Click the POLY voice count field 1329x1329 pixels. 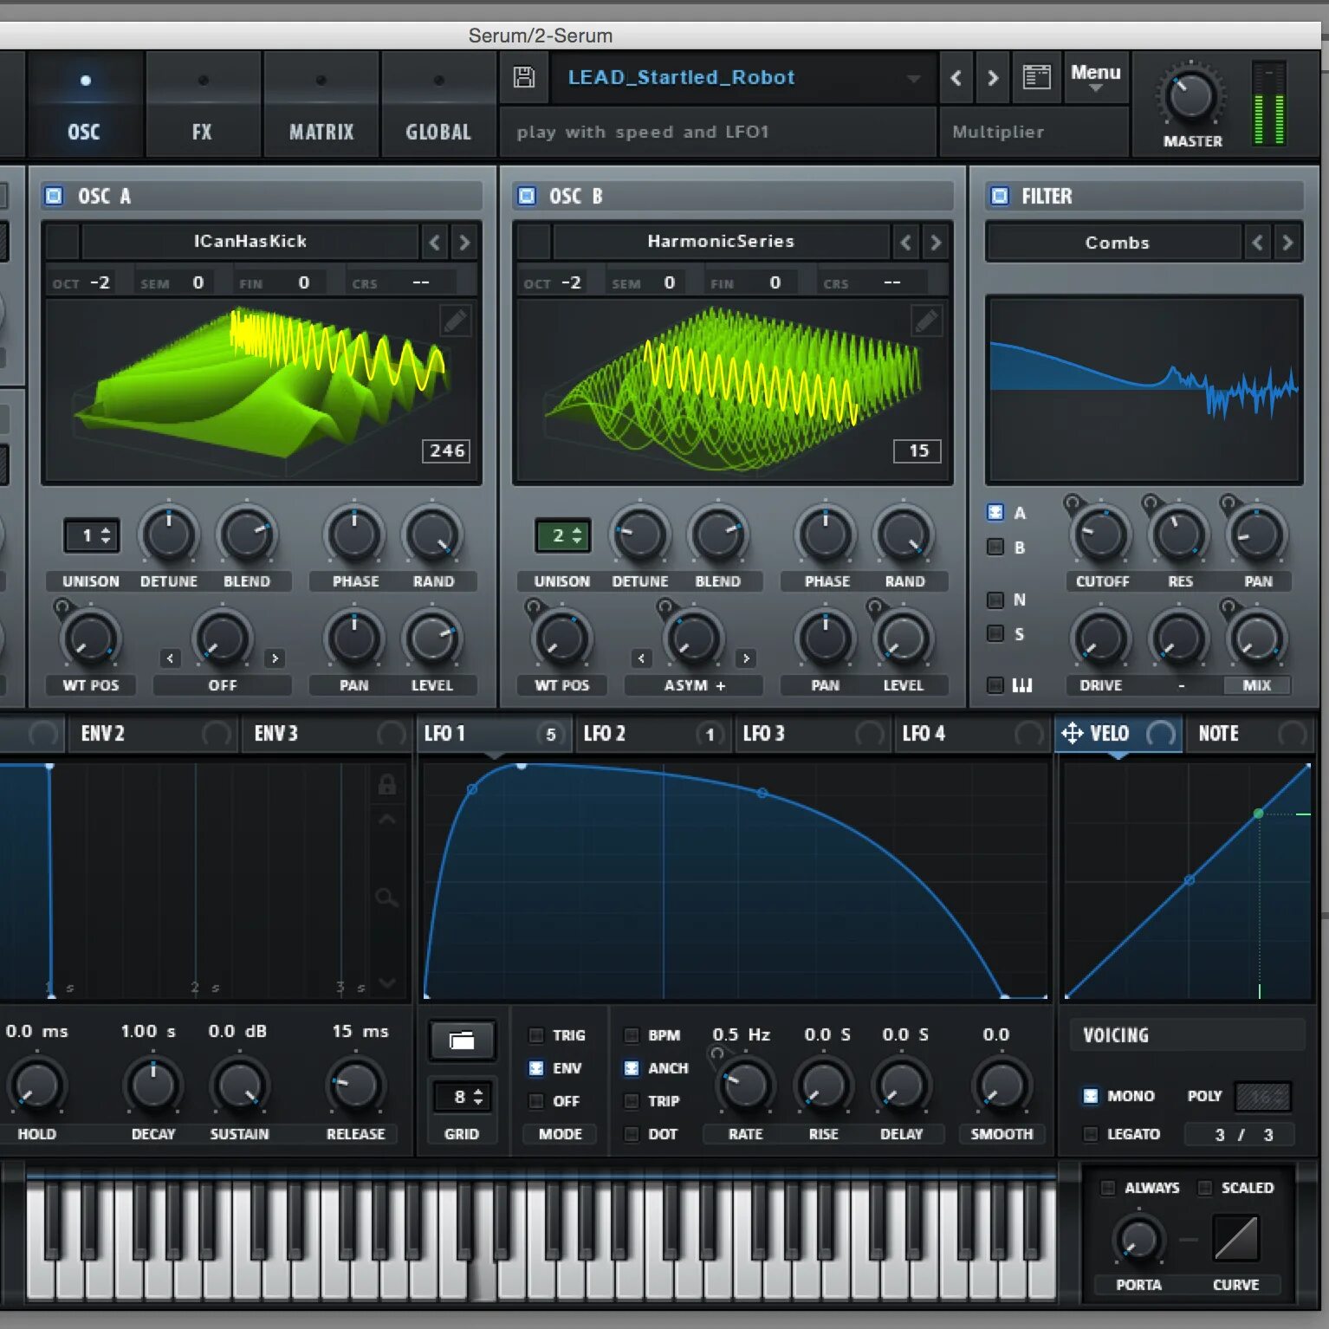point(1263,1097)
